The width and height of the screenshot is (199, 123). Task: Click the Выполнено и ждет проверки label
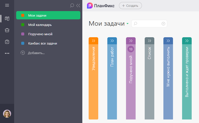tap(187, 72)
